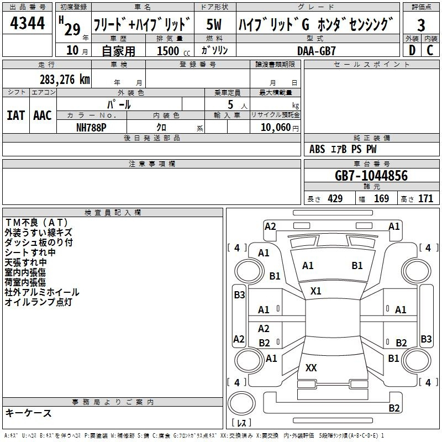Viewport: 442px width, 442px height.
Task: Click recycle deposit 10,060 円
Action: 280,128
